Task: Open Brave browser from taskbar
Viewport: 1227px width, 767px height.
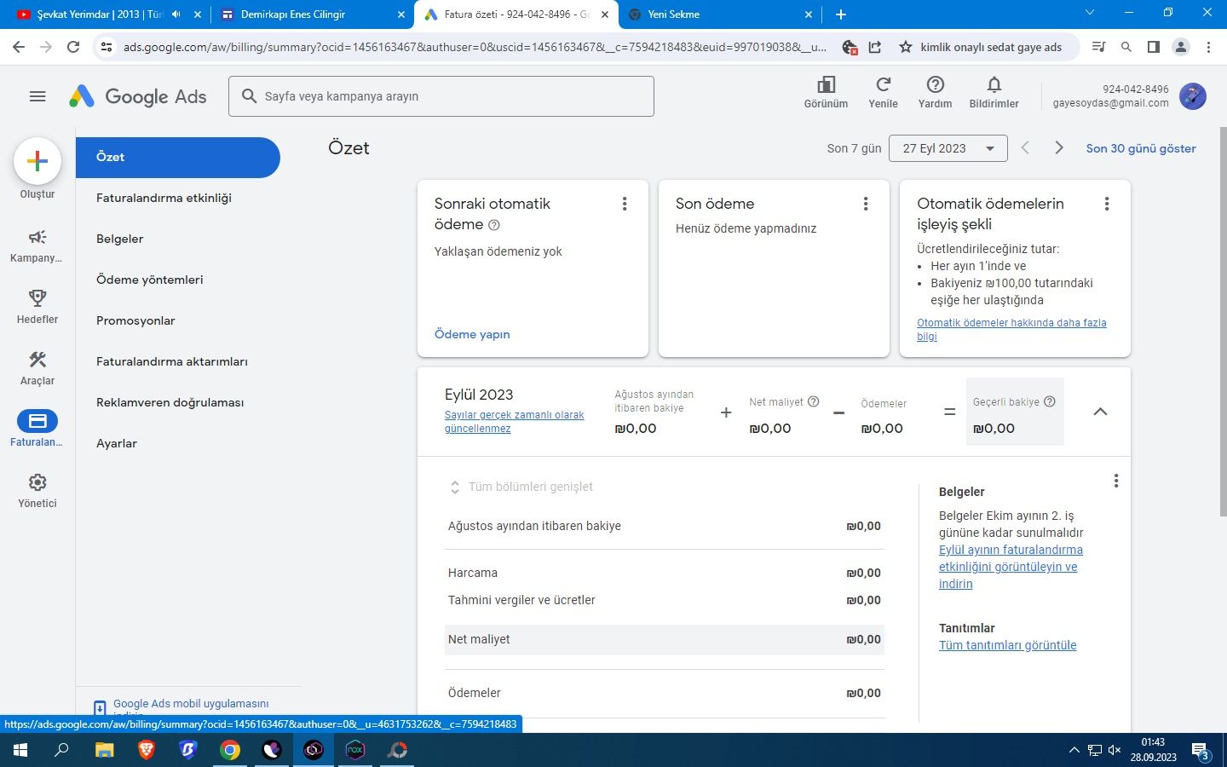Action: pos(146,750)
